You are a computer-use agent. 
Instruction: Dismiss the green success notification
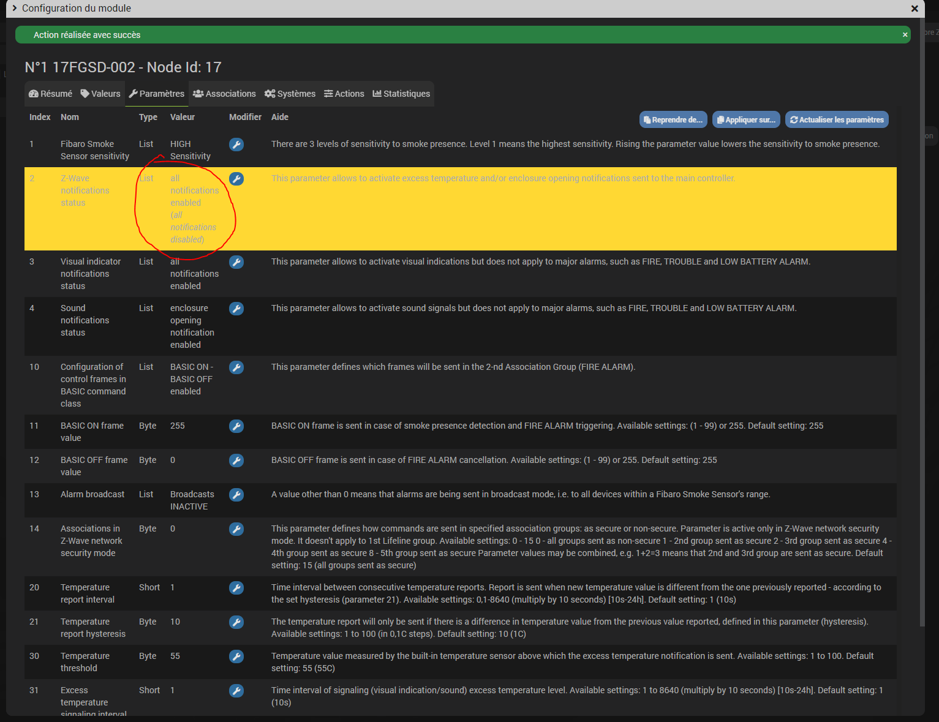pyautogui.click(x=905, y=35)
